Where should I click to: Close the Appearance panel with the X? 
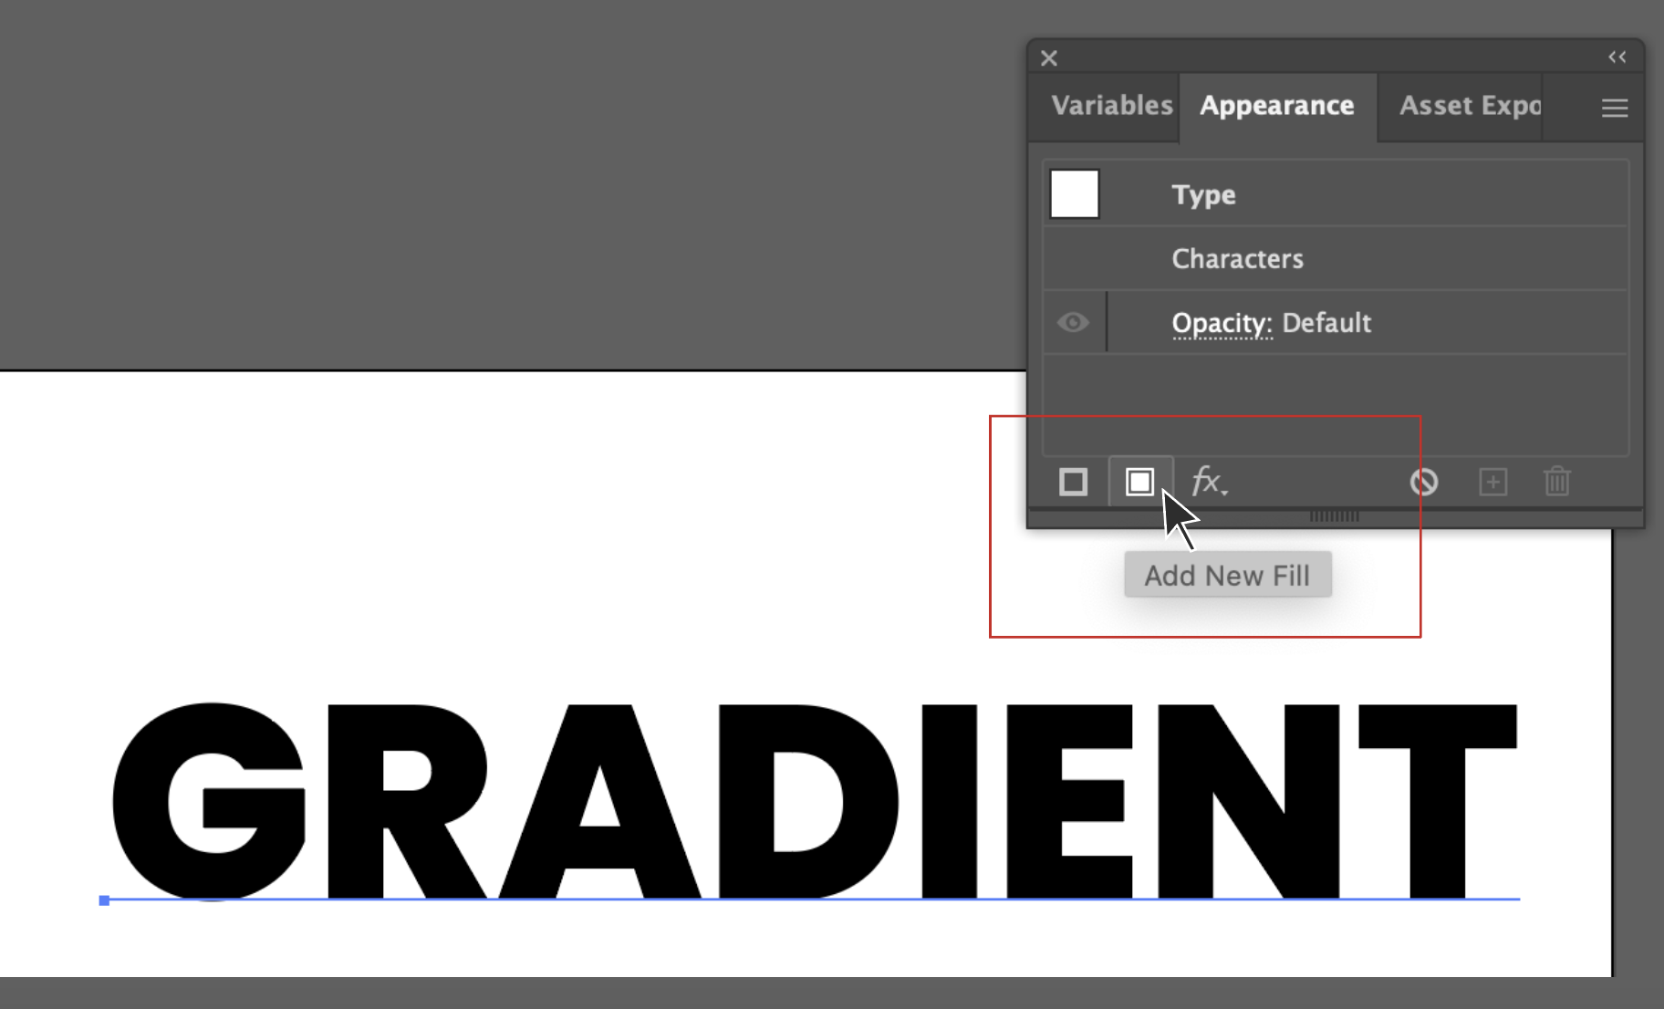click(1048, 57)
